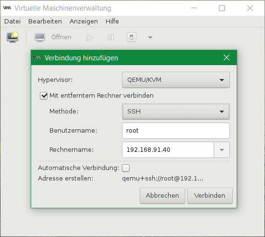Click the Rechnername label
The width and height of the screenshot is (265, 237).
(72, 150)
